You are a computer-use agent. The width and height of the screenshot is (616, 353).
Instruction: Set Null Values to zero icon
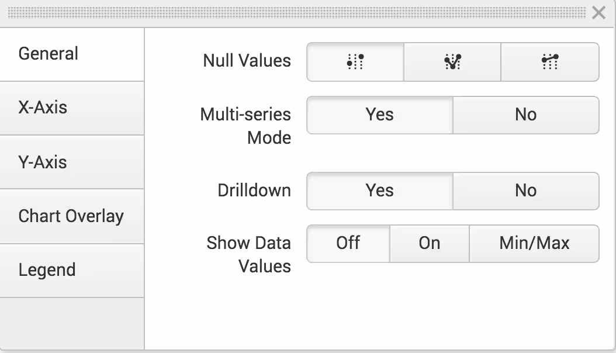[x=452, y=61]
